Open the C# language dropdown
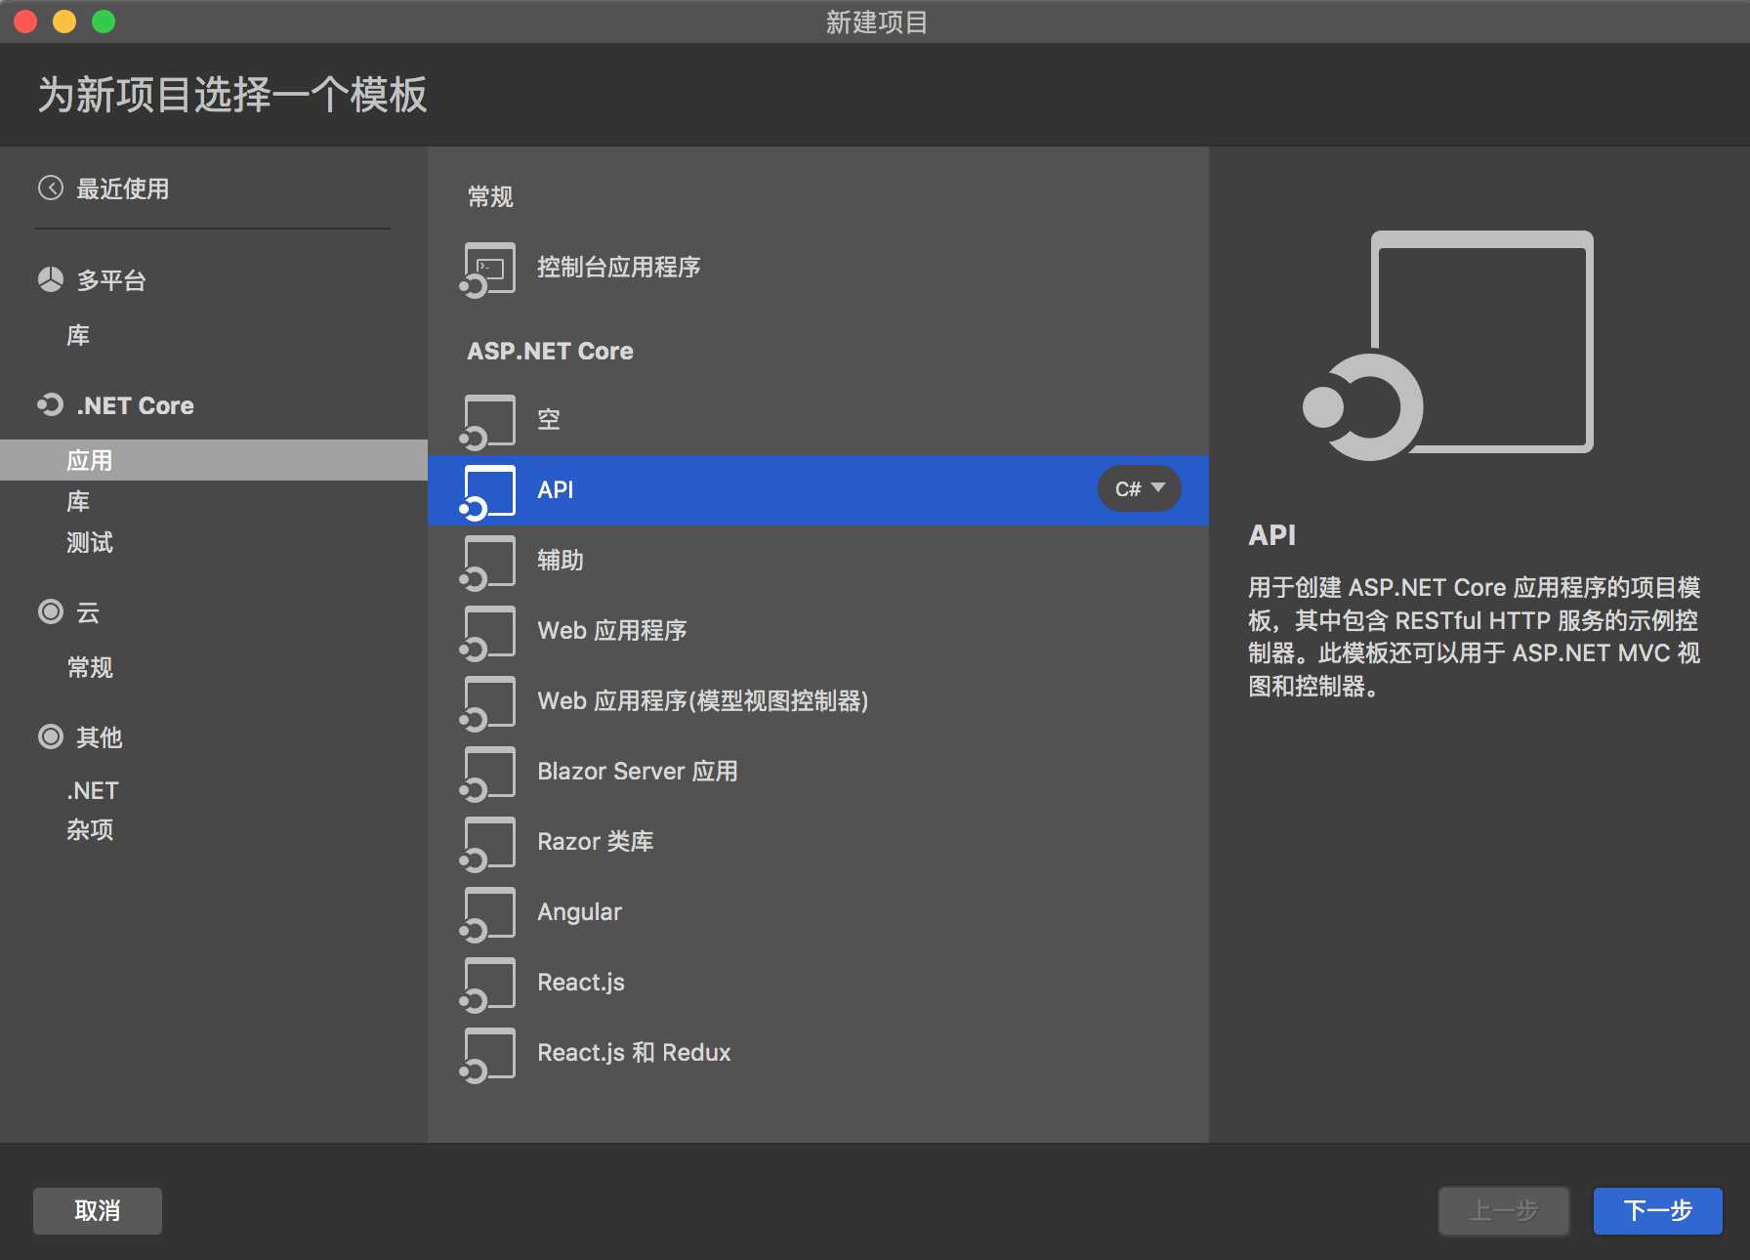Image resolution: width=1750 pixels, height=1260 pixels. [1140, 488]
